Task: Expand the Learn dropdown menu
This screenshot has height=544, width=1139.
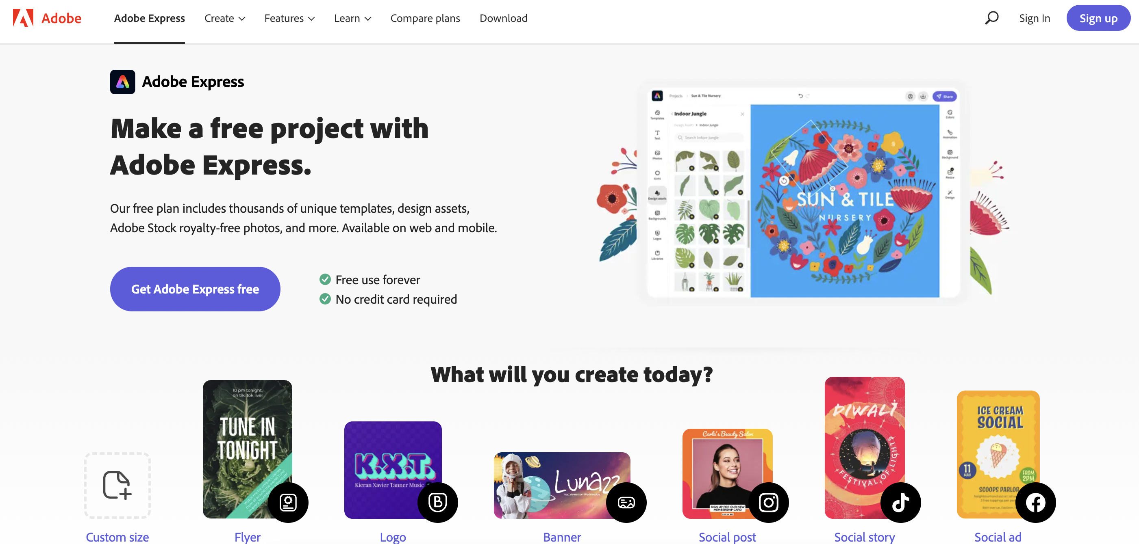Action: coord(352,17)
